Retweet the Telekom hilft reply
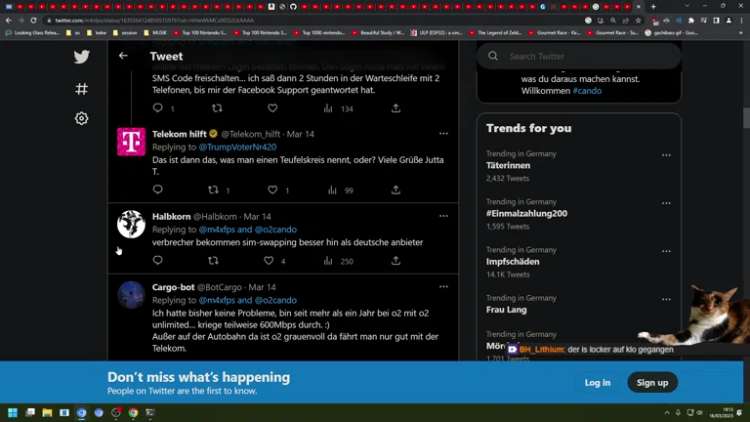750x422 pixels. [x=213, y=190]
